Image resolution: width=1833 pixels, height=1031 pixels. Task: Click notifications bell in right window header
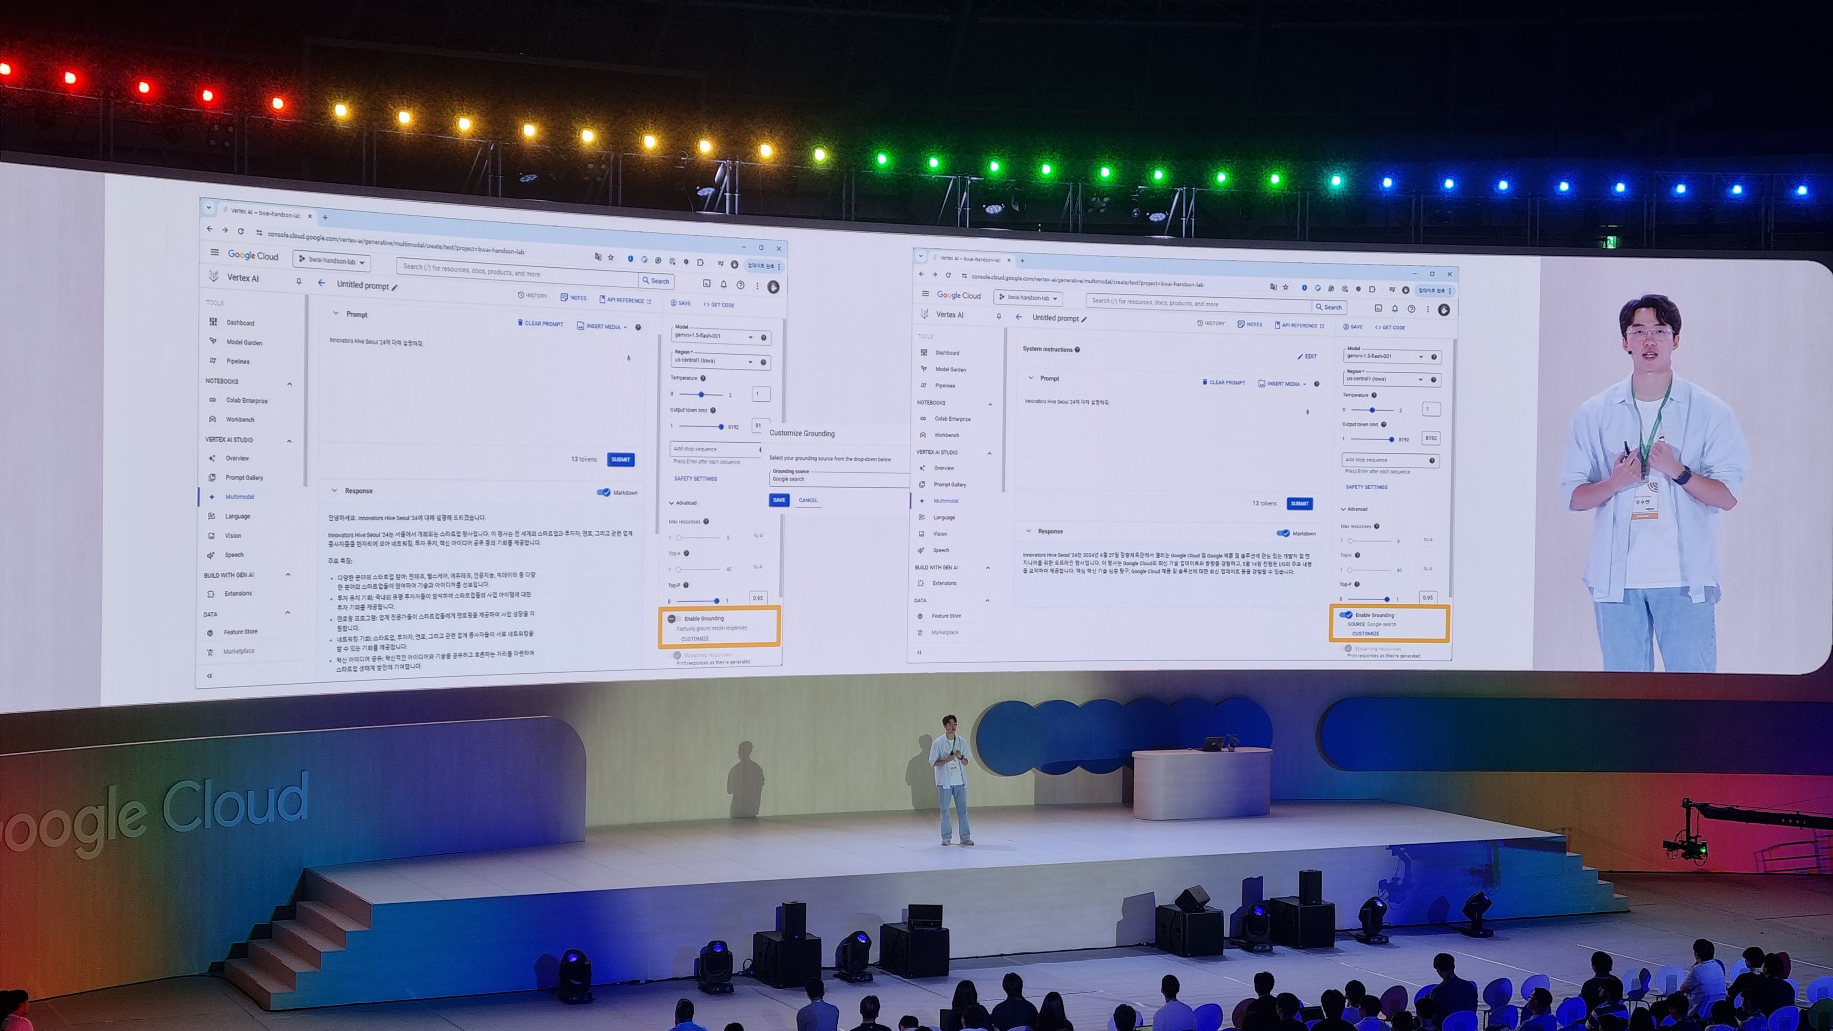click(1395, 308)
